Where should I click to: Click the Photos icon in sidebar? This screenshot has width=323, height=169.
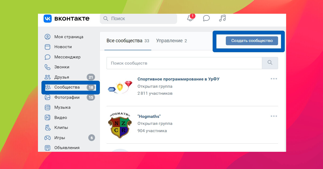click(x=47, y=97)
